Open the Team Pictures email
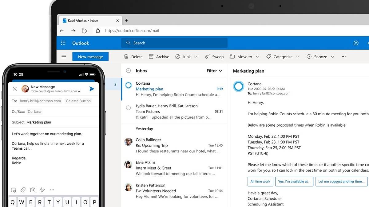This screenshot has height=207, width=369. click(x=174, y=112)
